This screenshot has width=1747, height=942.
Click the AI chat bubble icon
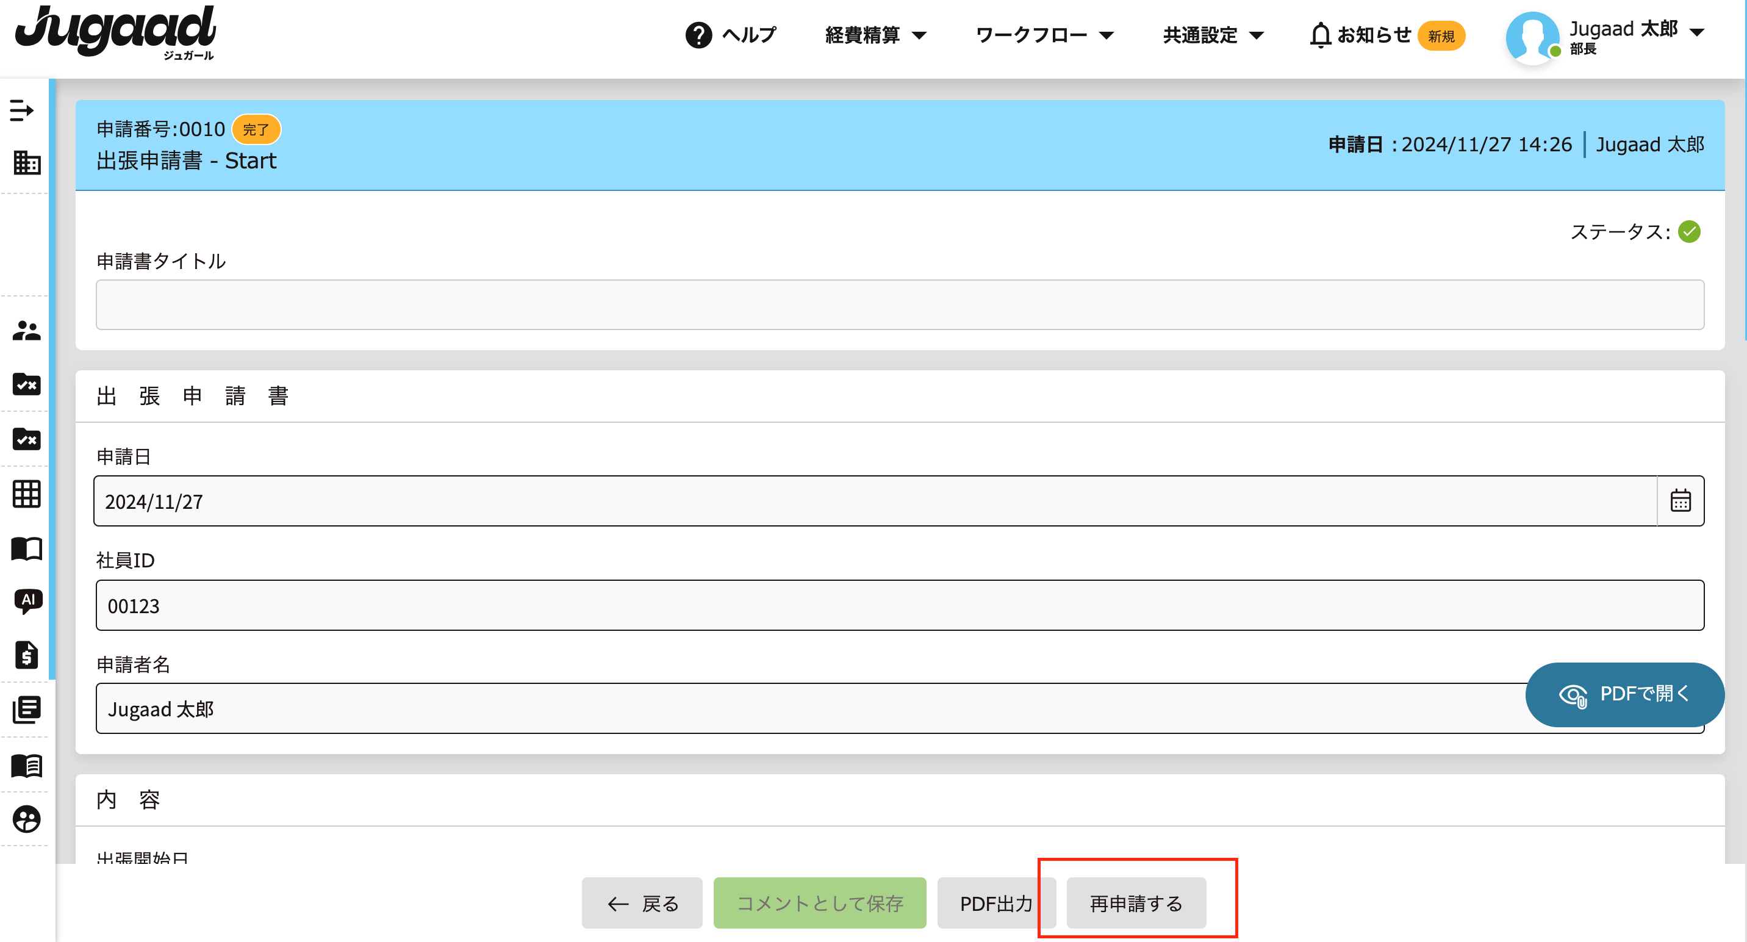[x=28, y=601]
